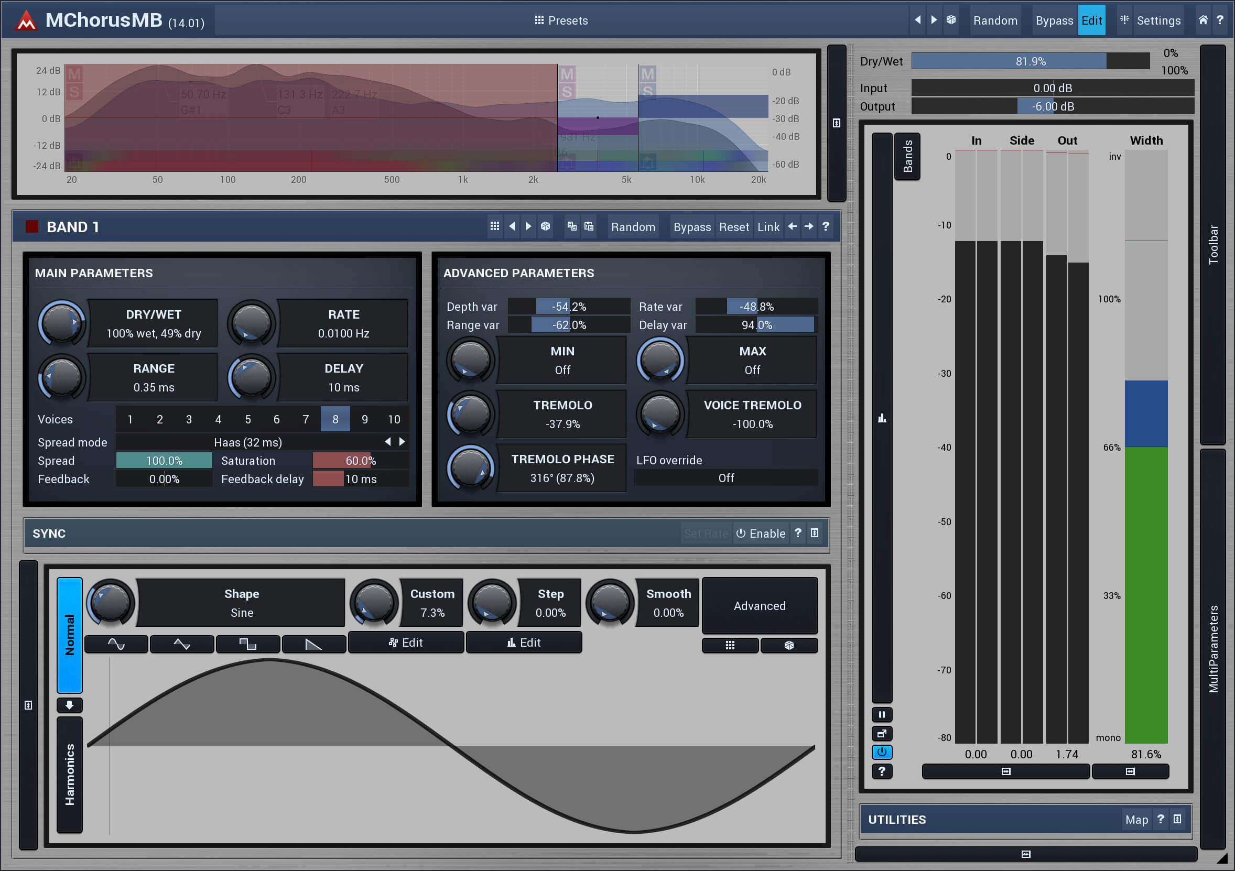This screenshot has width=1235, height=871.
Task: Collapse the Utilities panel with the expander icon
Action: pos(1177,819)
